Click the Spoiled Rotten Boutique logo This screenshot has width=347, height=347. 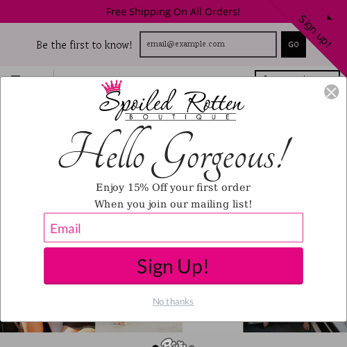[x=171, y=101]
